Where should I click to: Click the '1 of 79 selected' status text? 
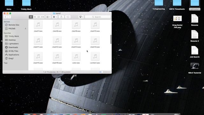point(57,72)
